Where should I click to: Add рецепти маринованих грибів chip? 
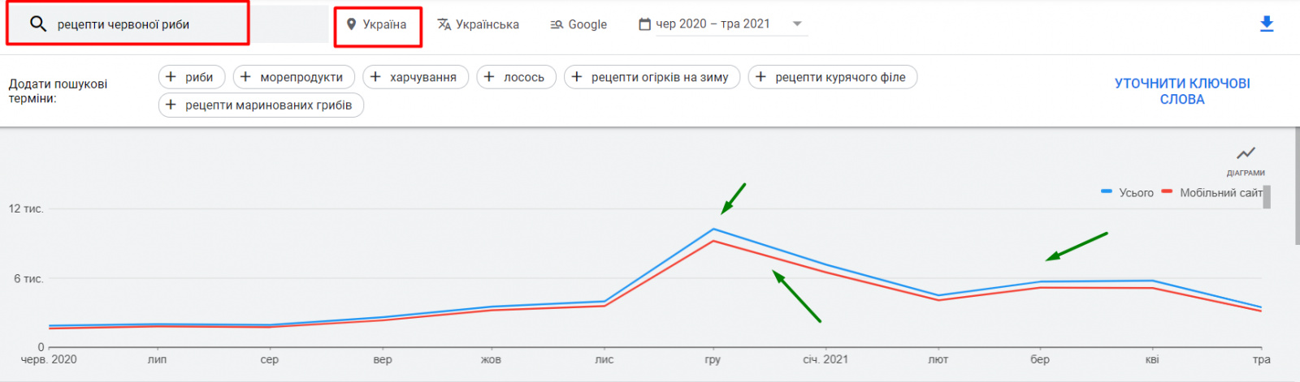tap(261, 105)
